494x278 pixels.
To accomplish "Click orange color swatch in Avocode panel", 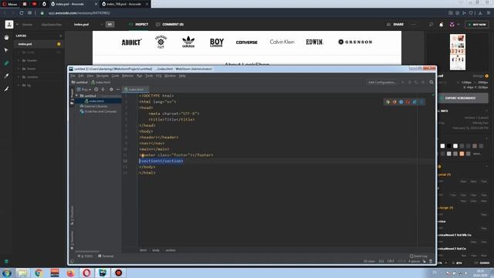I will pos(462,154).
